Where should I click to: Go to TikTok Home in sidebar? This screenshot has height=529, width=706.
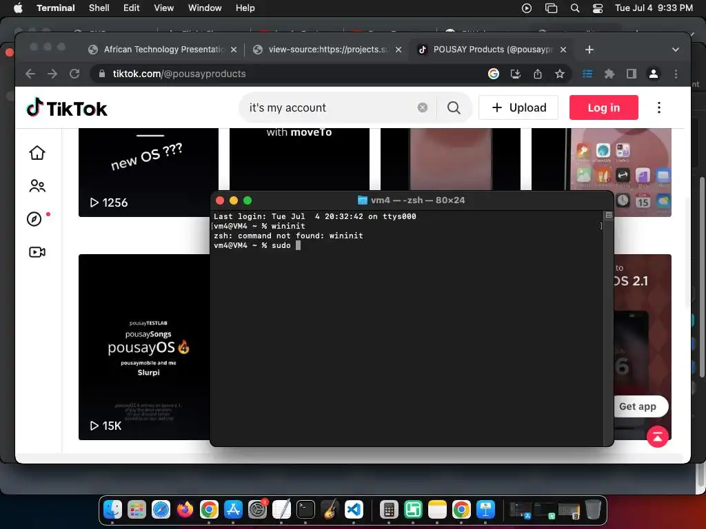[x=37, y=153]
